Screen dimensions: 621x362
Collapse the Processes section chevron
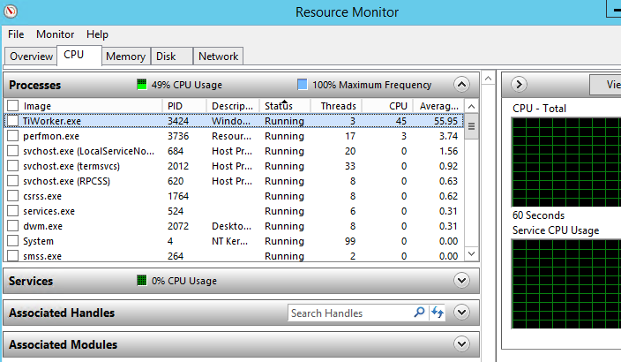(461, 85)
